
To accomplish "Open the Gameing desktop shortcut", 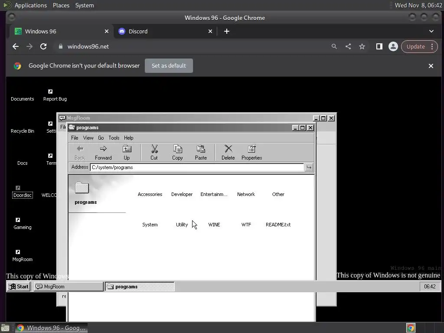I will tap(23, 224).
